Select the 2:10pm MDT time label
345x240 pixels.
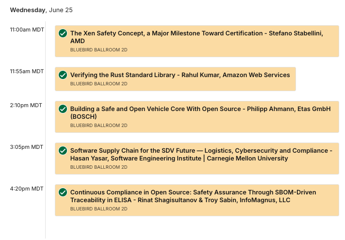coord(26,105)
